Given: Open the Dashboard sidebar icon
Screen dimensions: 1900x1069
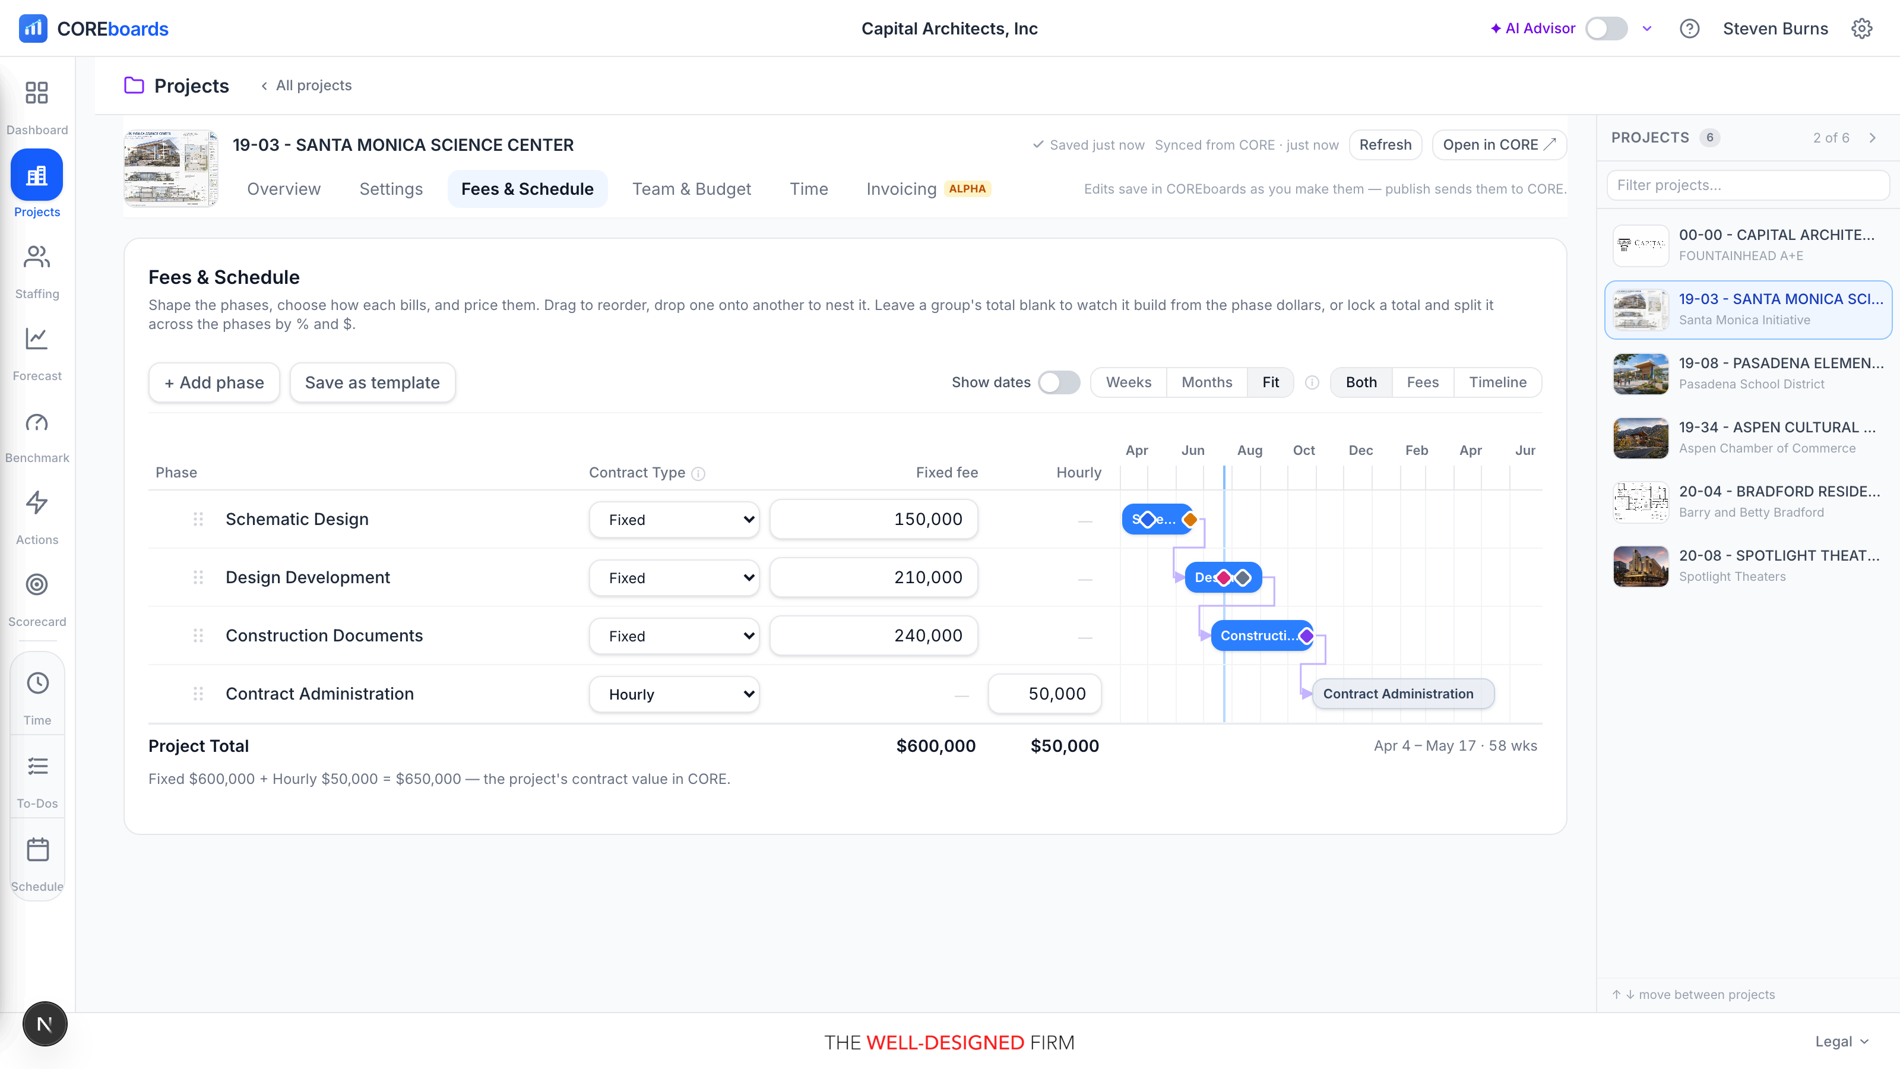Looking at the screenshot, I should [x=37, y=93].
